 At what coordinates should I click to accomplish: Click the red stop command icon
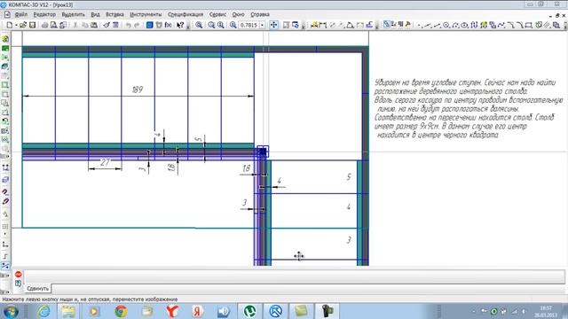(x=18, y=274)
